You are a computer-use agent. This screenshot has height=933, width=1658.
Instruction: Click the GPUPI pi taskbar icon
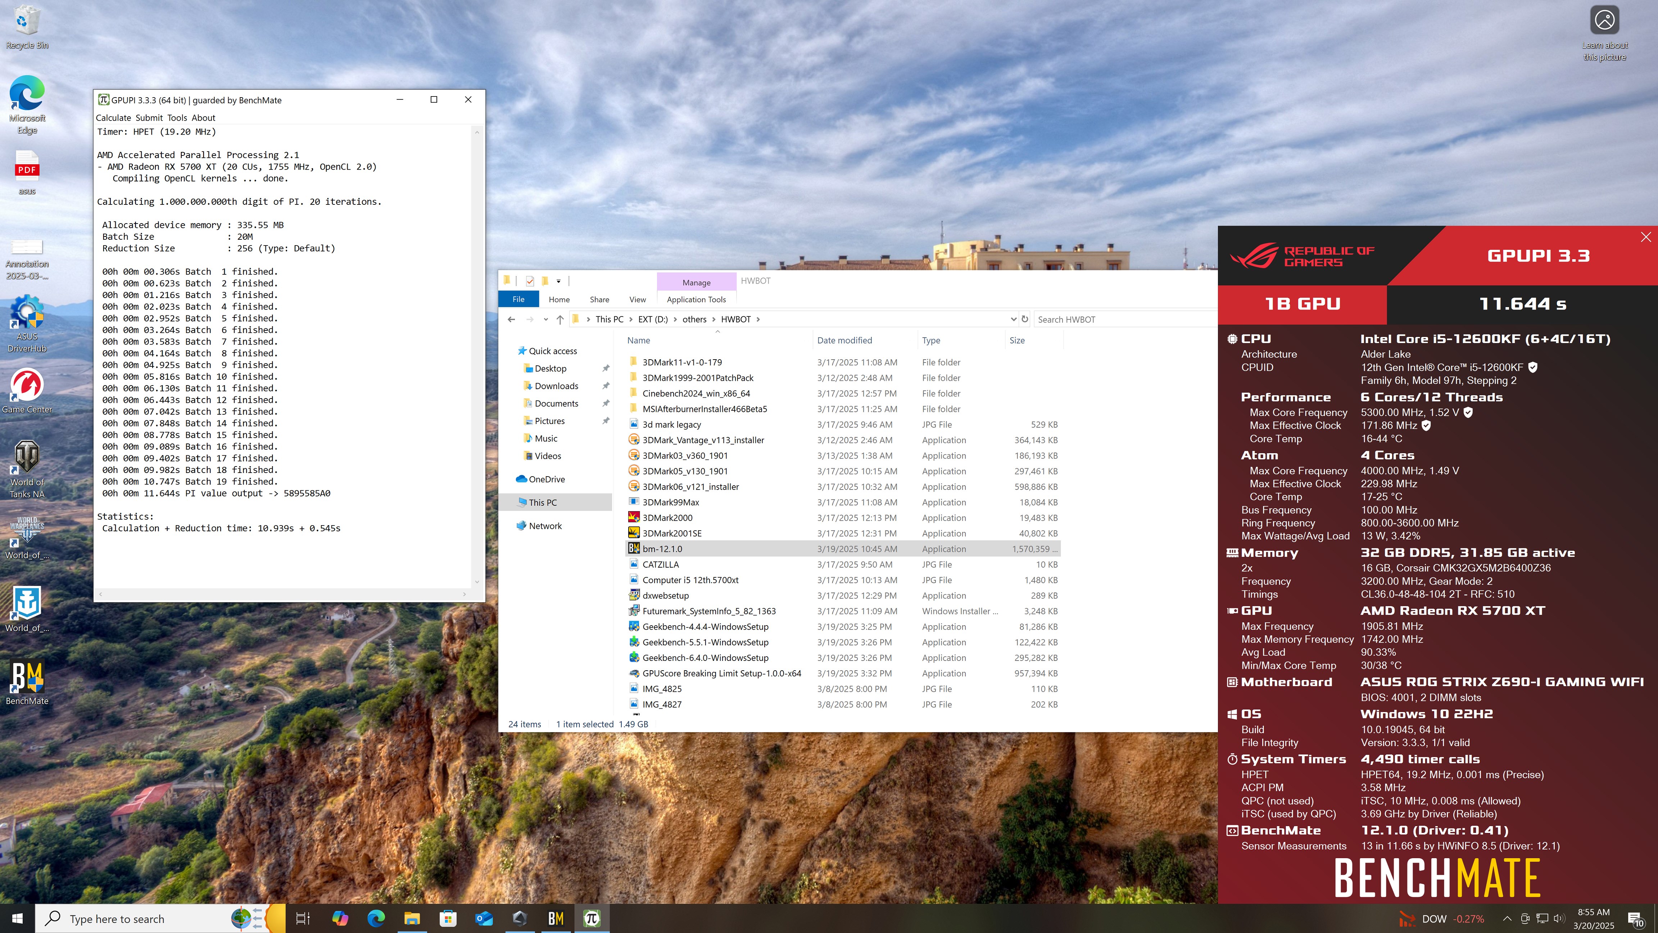tap(592, 918)
